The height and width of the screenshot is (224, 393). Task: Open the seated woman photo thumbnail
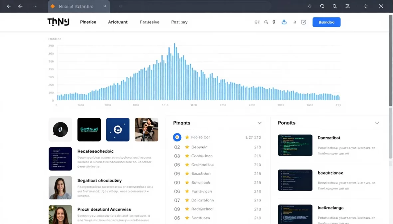coord(146,129)
